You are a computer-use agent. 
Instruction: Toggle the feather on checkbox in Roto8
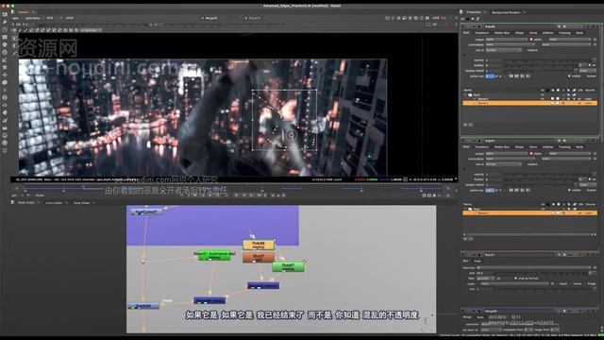click(590, 65)
